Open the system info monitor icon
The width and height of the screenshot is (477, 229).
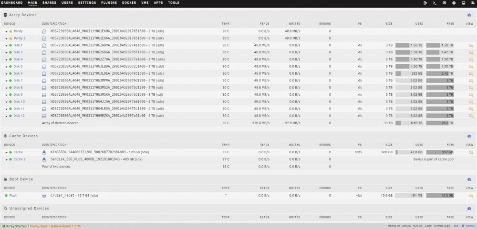(x=463, y=3)
